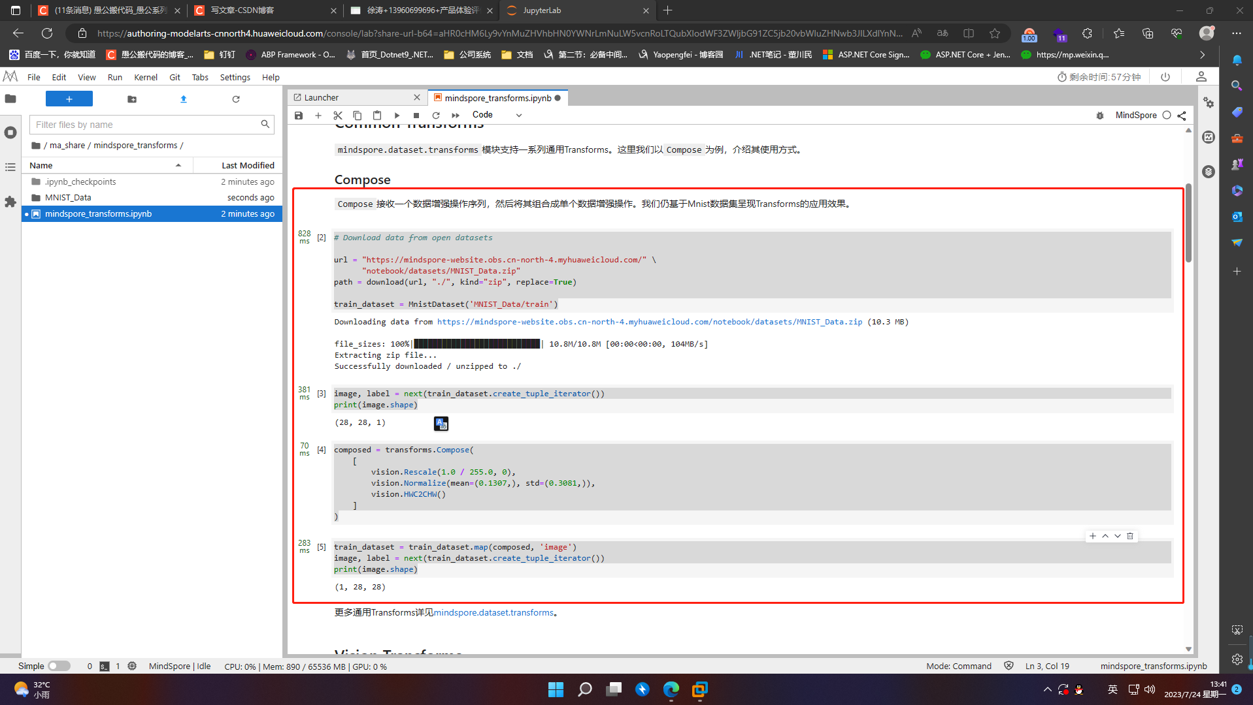The image size is (1253, 705).
Task: Create a new folder in file browser
Action: click(x=132, y=99)
